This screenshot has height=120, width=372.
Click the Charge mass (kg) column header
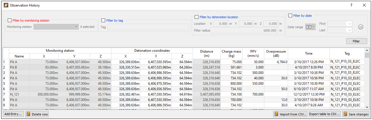(x=231, y=53)
